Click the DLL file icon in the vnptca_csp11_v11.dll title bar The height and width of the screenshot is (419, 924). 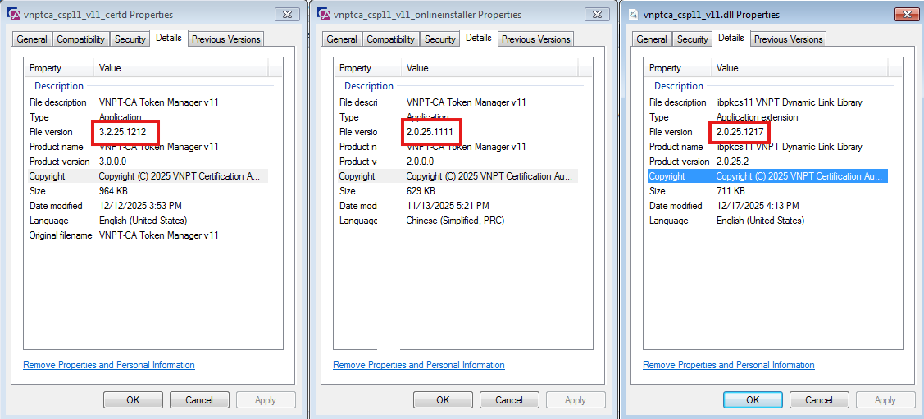click(x=634, y=14)
